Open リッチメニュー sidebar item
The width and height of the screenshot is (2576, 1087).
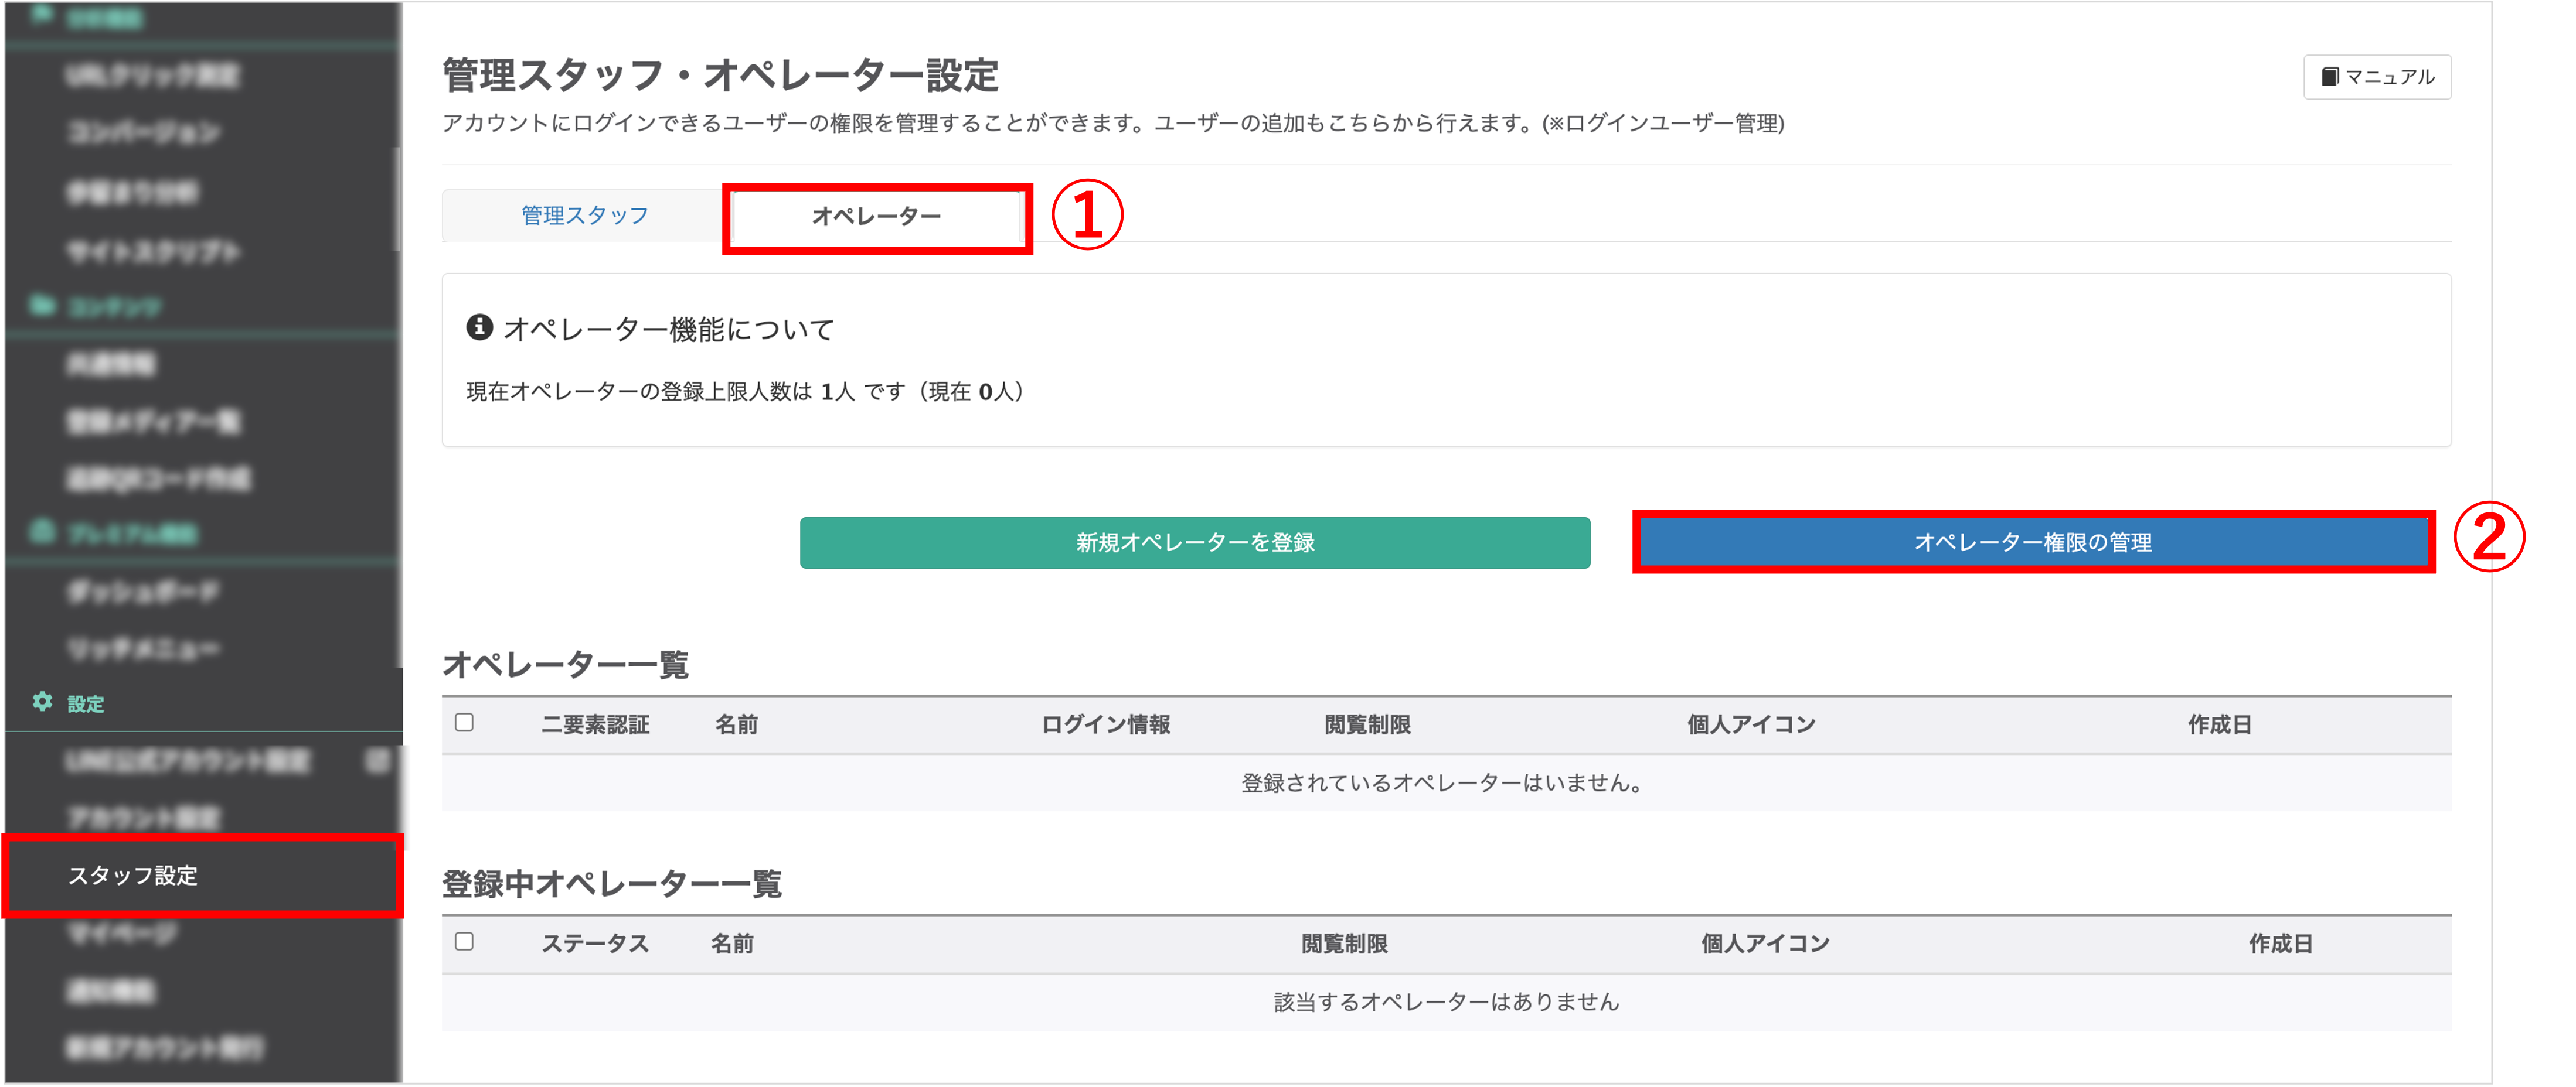(143, 650)
